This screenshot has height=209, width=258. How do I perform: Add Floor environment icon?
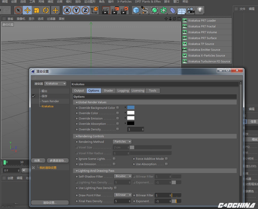pos(182,10)
